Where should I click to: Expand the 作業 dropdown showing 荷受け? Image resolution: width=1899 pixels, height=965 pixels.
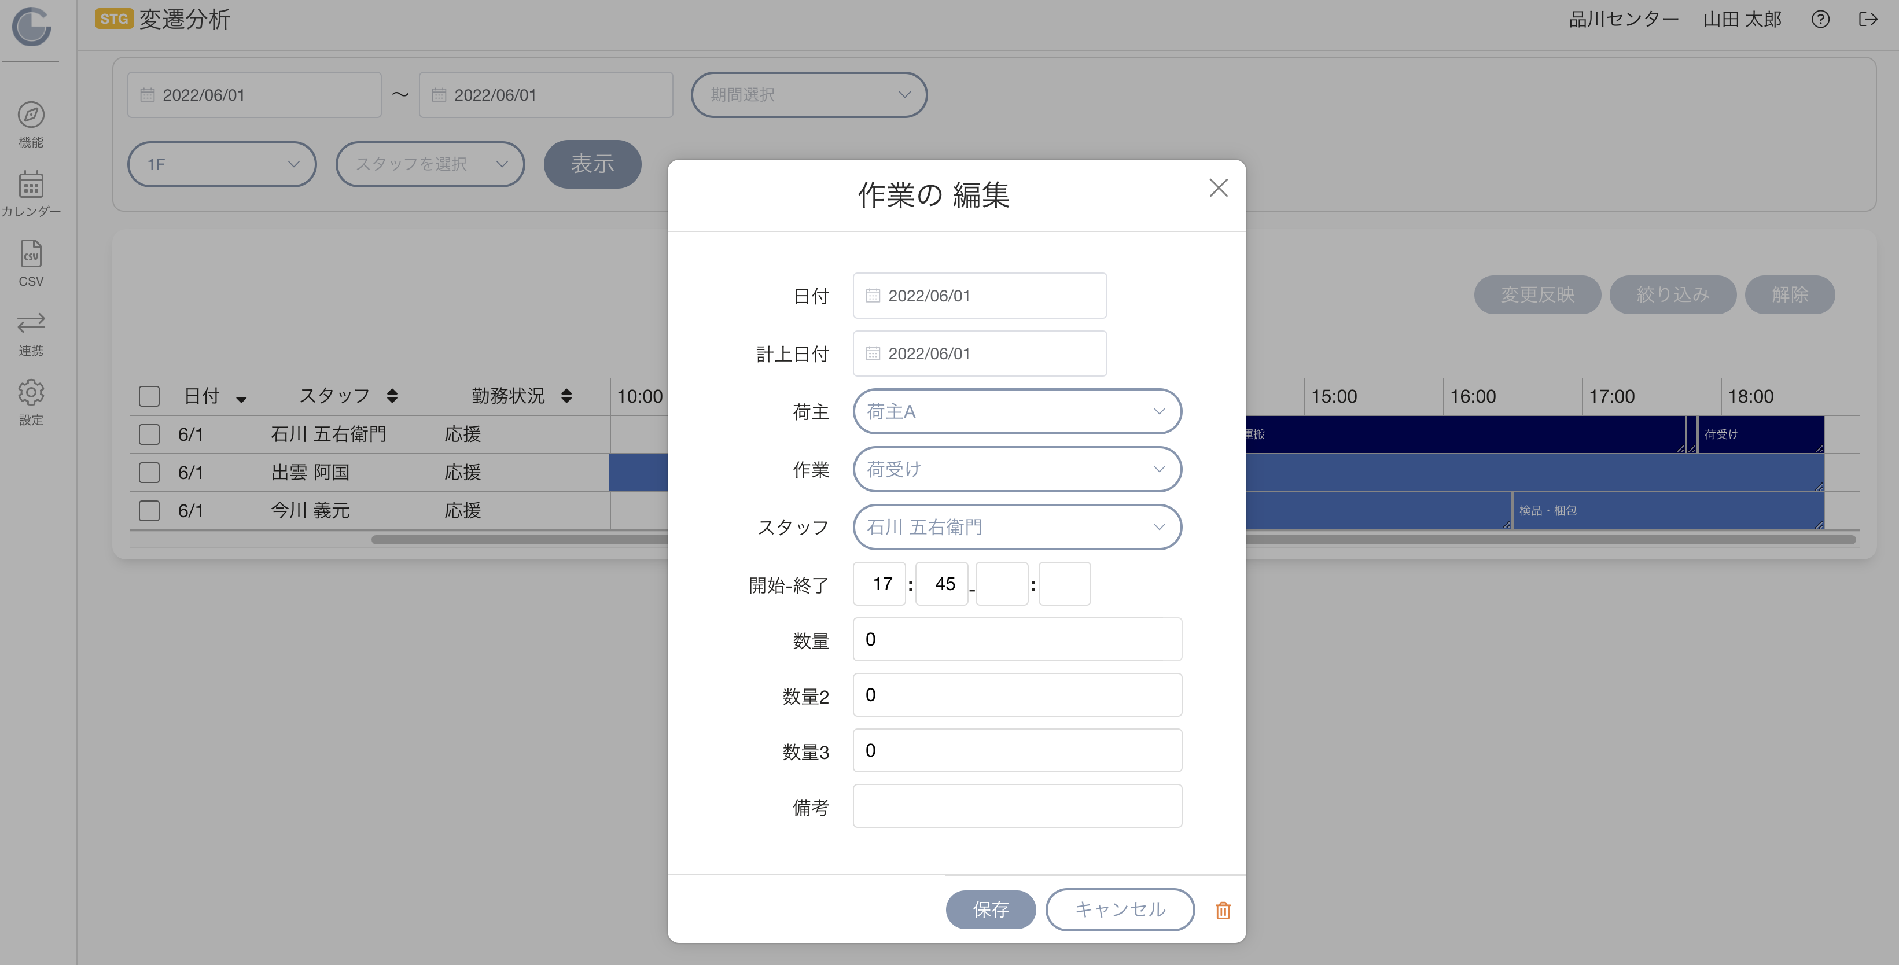click(1017, 469)
